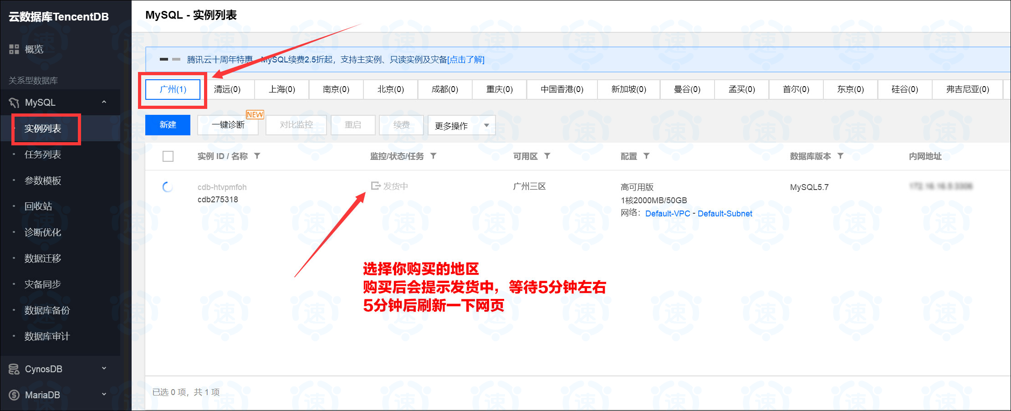Image resolution: width=1011 pixels, height=411 pixels.
Task: Filter by 可用区 funnel icon
Action: (x=547, y=156)
